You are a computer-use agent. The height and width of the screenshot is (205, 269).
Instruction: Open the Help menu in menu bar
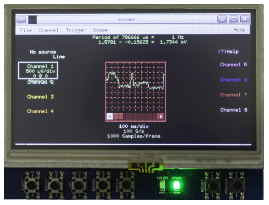coord(239,30)
